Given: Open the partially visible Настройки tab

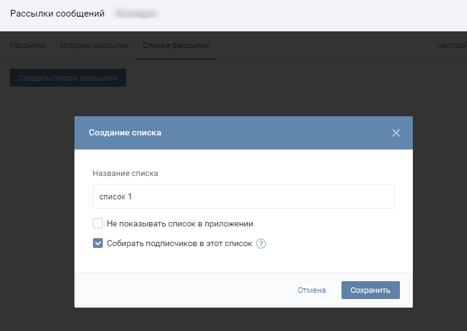Looking at the screenshot, I should 452,46.
